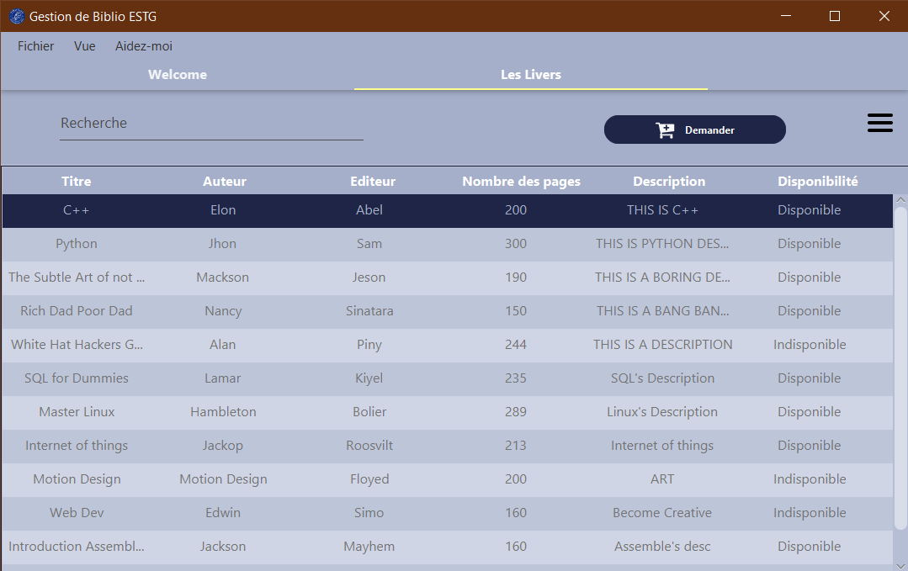Select 'Introduction Assembl...' row

(x=447, y=546)
